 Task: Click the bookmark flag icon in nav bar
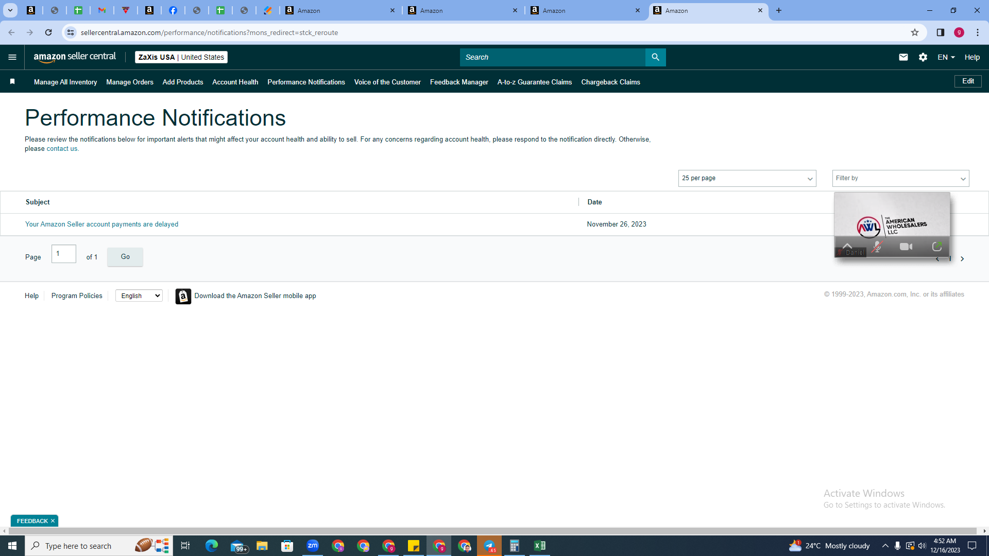[x=12, y=81]
